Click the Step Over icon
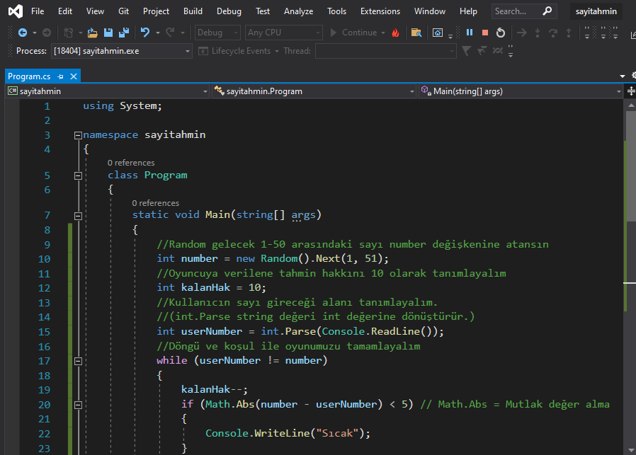636x455 pixels. tap(554, 32)
